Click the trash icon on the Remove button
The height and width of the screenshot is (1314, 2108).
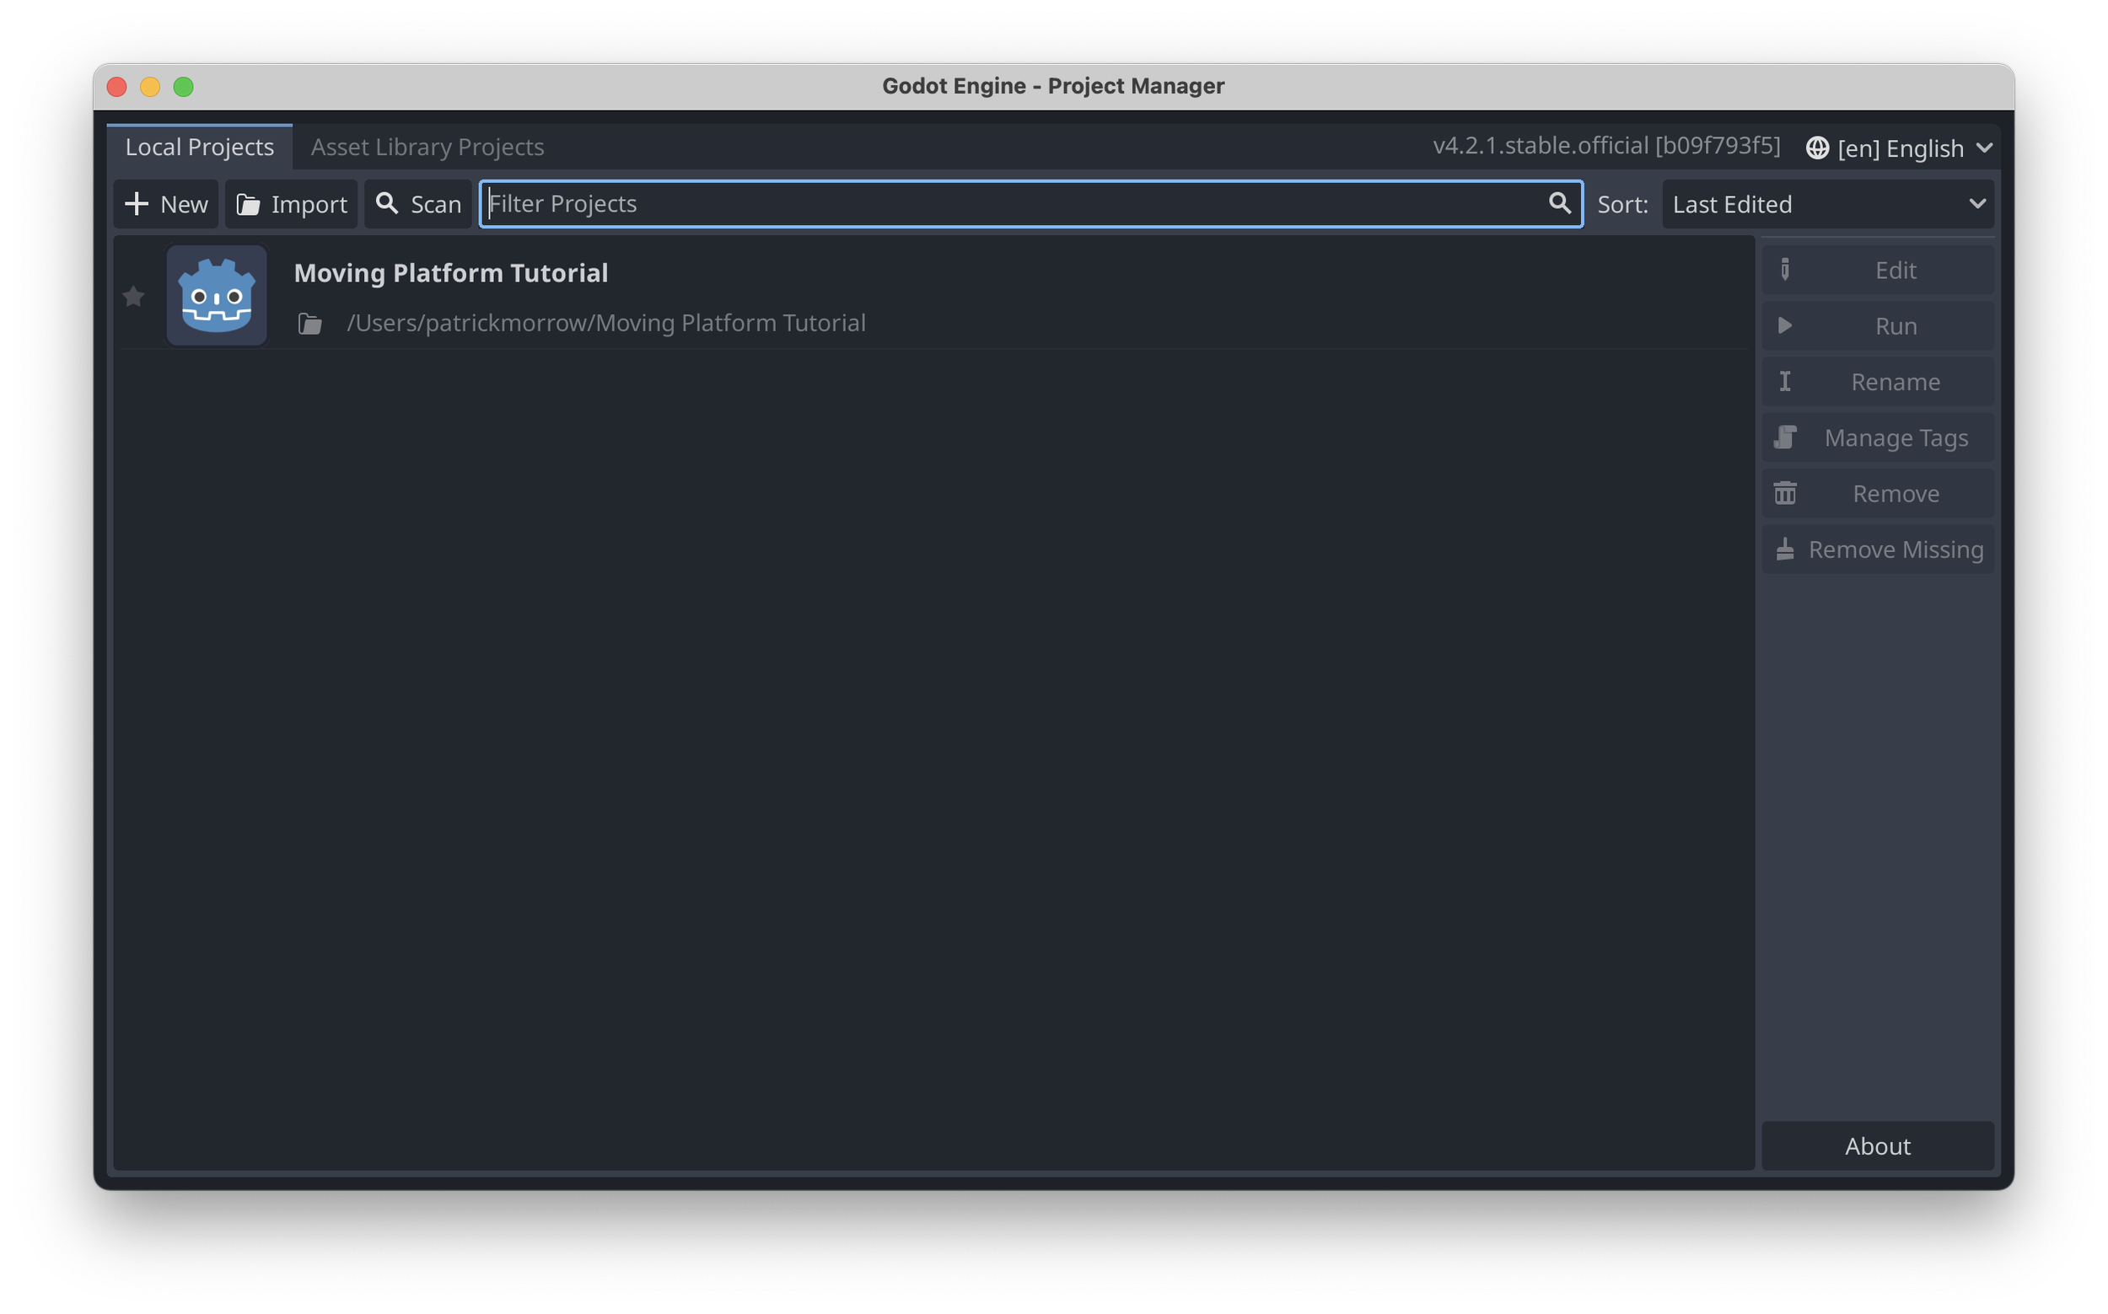pyautogui.click(x=1786, y=493)
